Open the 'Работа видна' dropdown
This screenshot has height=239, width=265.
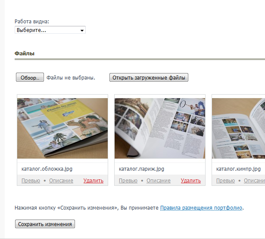coord(50,30)
